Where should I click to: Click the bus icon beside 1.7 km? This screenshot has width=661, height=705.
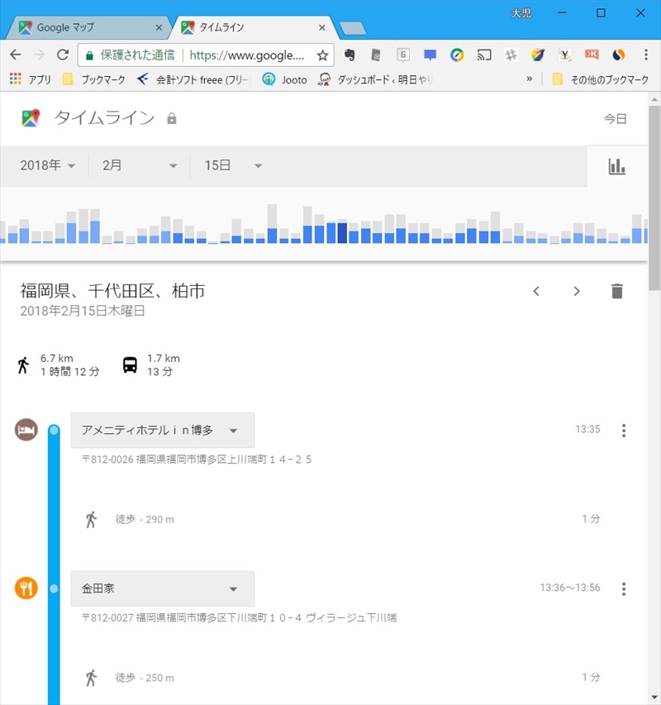point(131,364)
